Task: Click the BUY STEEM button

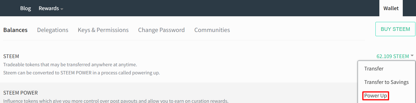Action: (395, 29)
